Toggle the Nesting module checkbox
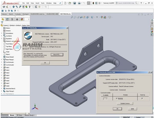 117,98
